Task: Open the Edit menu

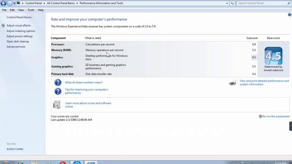Action: (x=12, y=10)
